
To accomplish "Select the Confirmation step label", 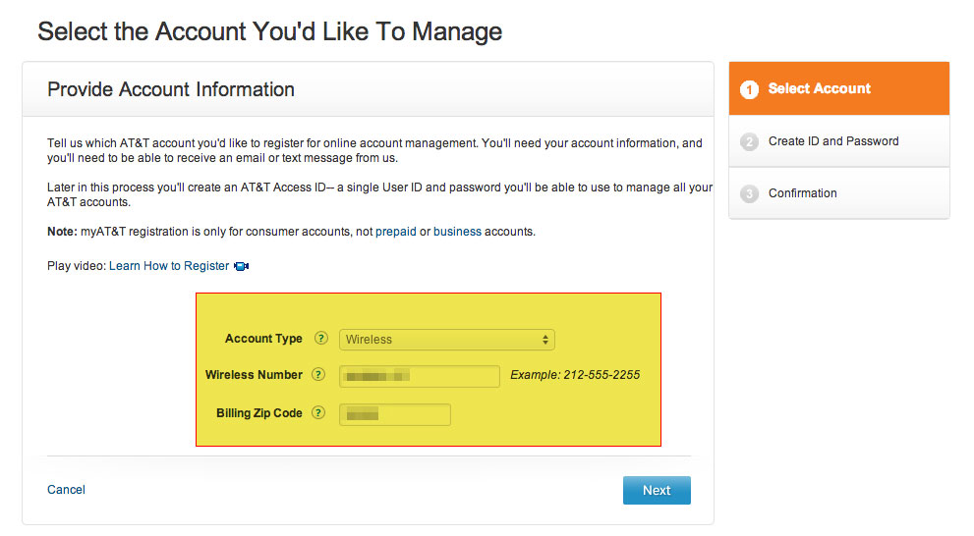I will coord(802,193).
